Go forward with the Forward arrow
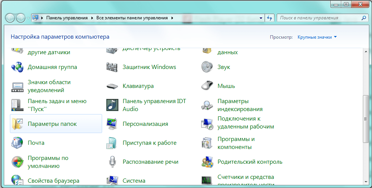This screenshot has height=188, width=372. (x=20, y=18)
